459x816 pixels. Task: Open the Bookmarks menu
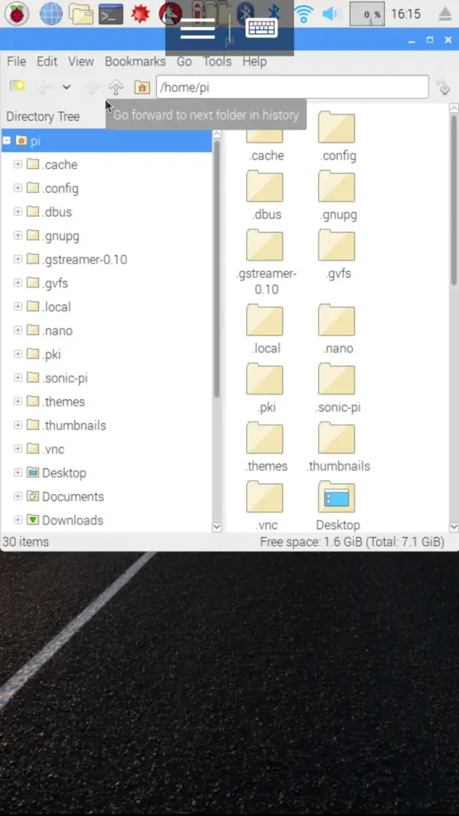tap(135, 61)
